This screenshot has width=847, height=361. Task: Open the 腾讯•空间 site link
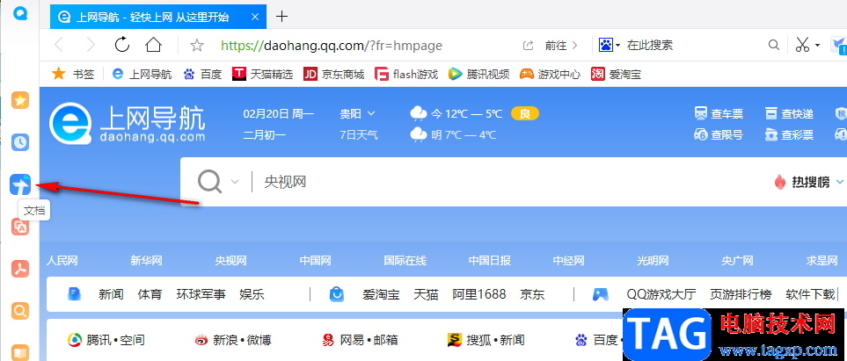(x=106, y=340)
